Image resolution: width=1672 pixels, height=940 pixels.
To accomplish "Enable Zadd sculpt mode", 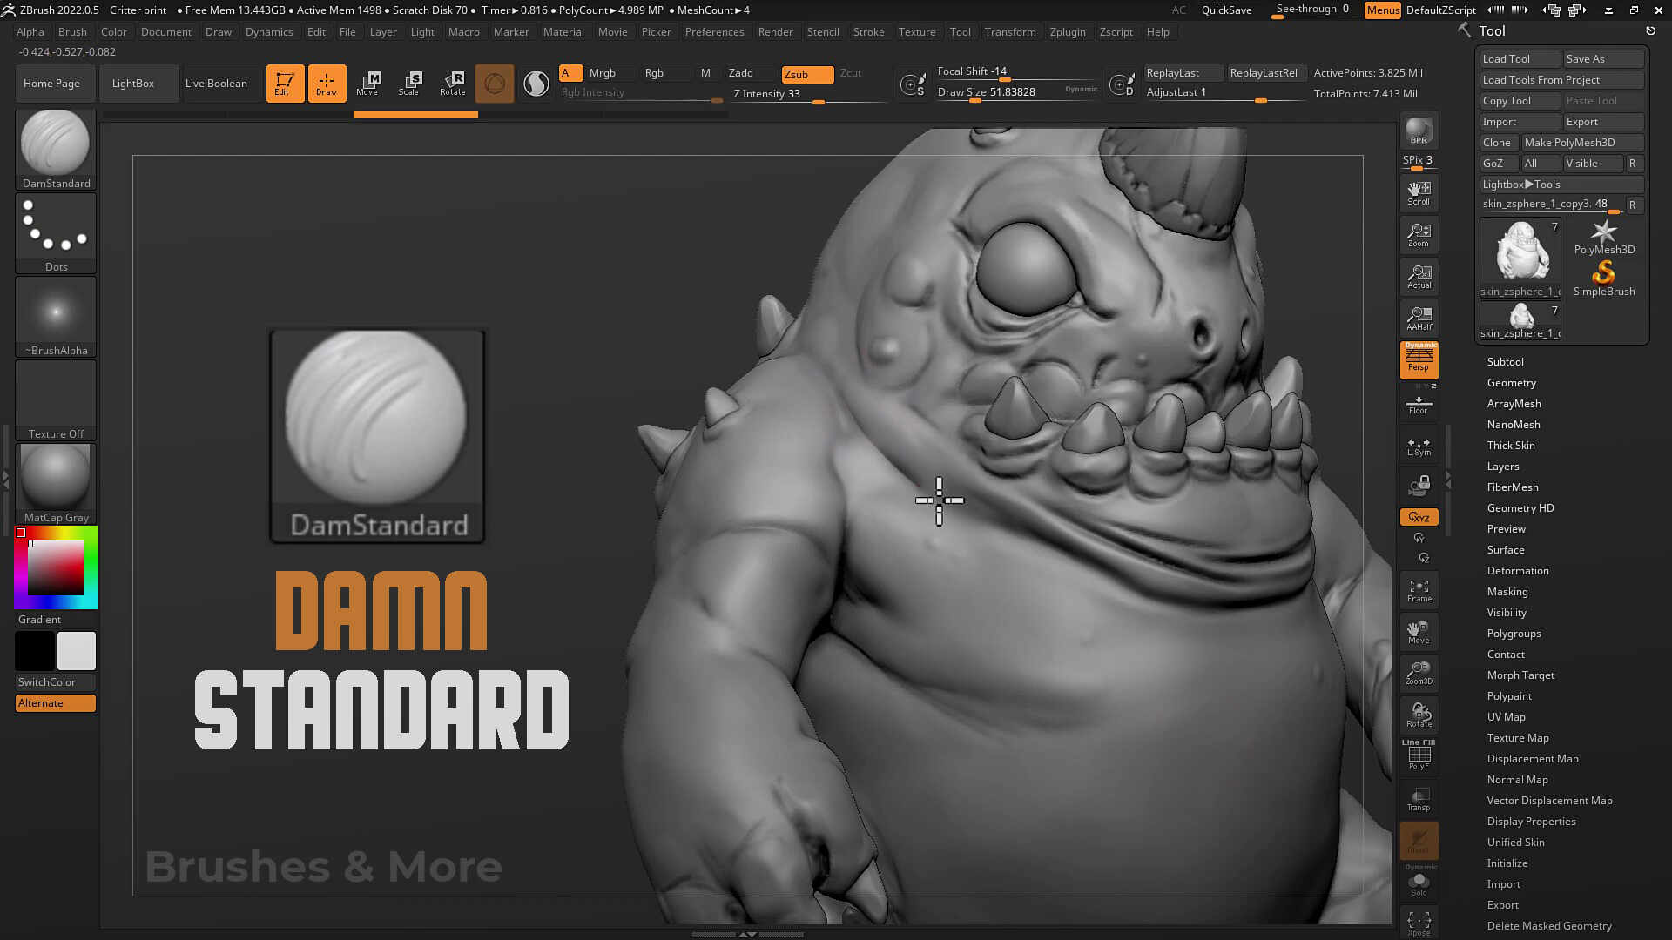I will coord(751,73).
